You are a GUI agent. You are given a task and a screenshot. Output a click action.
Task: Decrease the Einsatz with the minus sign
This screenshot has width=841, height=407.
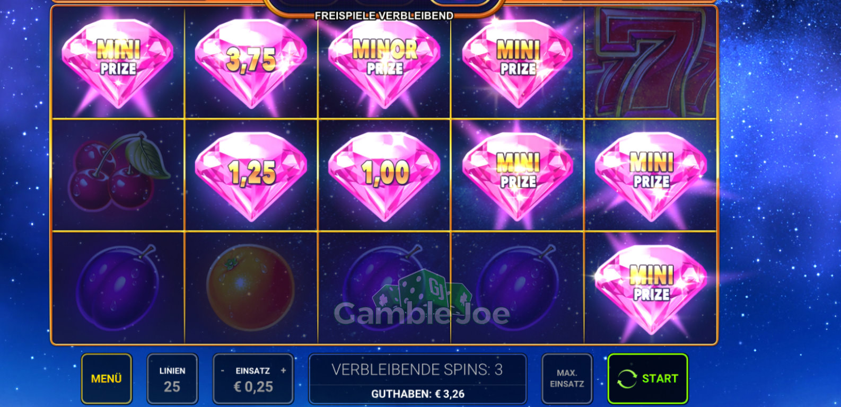(x=223, y=370)
